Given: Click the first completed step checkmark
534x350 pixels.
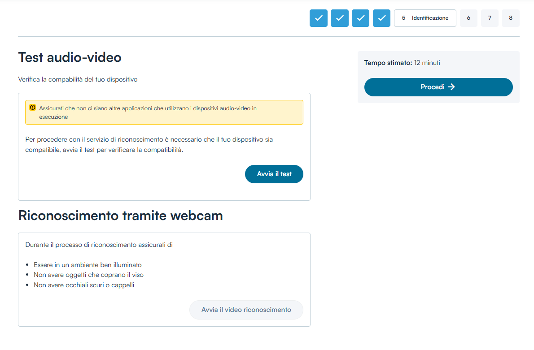Looking at the screenshot, I should (318, 18).
